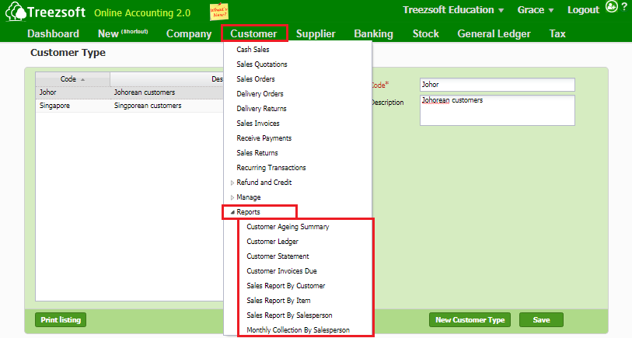Open the What's New sticky note
Image resolution: width=632 pixels, height=338 pixels.
pyautogui.click(x=219, y=12)
